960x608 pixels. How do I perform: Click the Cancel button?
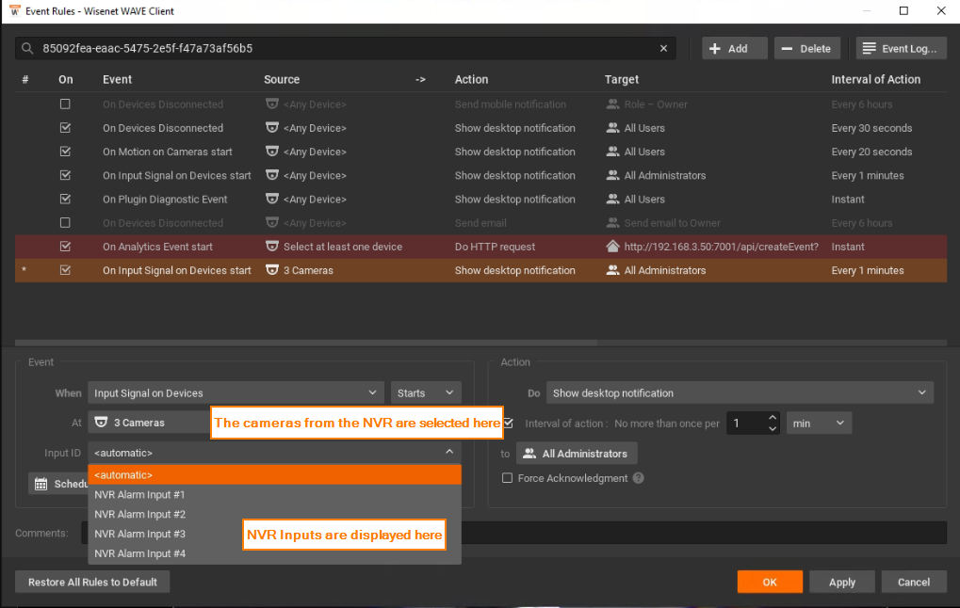[x=914, y=582]
